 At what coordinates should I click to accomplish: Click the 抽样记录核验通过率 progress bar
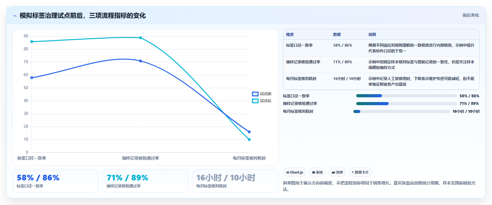[x=407, y=104]
